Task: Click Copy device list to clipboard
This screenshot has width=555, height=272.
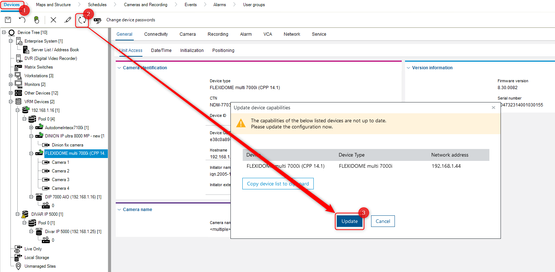Action: [x=278, y=183]
